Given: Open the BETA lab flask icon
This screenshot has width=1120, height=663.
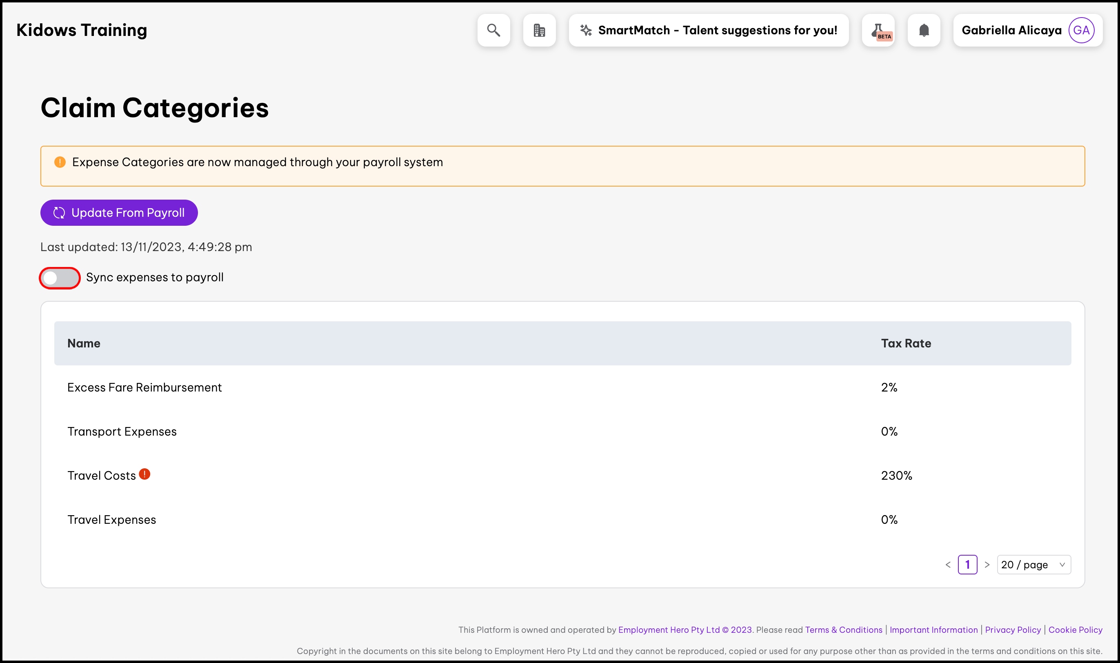Looking at the screenshot, I should tap(878, 30).
